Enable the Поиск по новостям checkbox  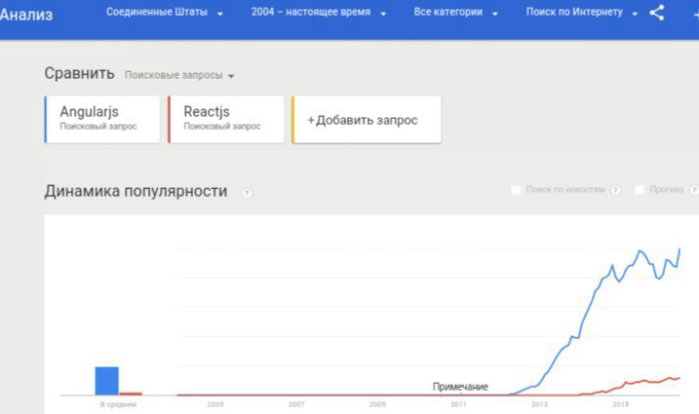(x=516, y=190)
